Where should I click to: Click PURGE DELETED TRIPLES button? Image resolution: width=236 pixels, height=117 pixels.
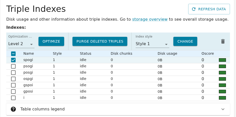pos(100,41)
